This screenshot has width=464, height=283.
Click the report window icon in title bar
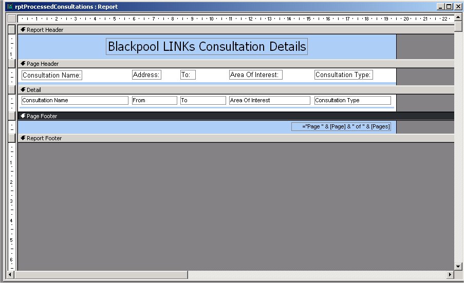(10, 7)
